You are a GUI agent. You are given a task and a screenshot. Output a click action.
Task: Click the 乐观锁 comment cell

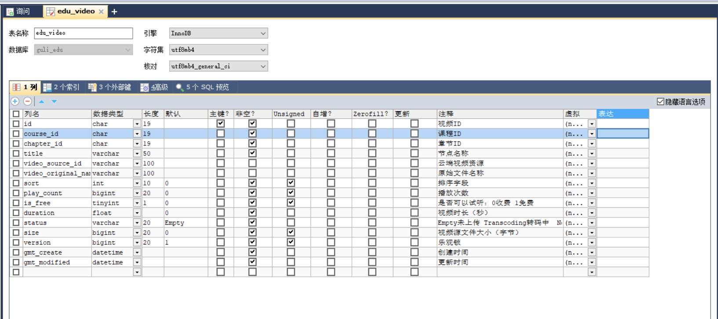(x=500, y=243)
